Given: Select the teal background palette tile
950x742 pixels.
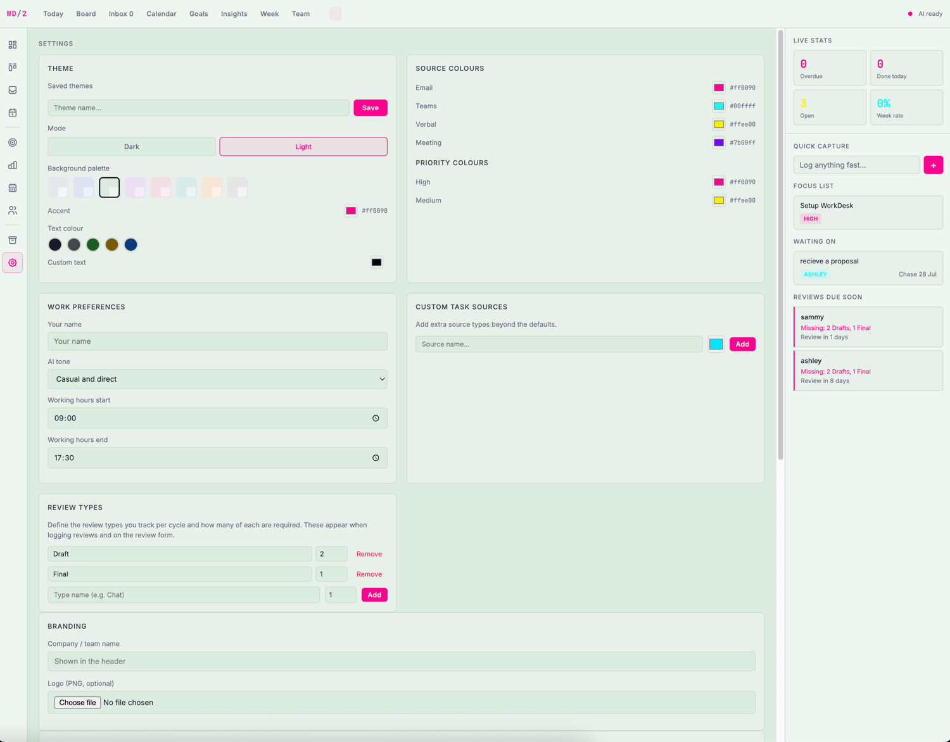Looking at the screenshot, I should [187, 187].
